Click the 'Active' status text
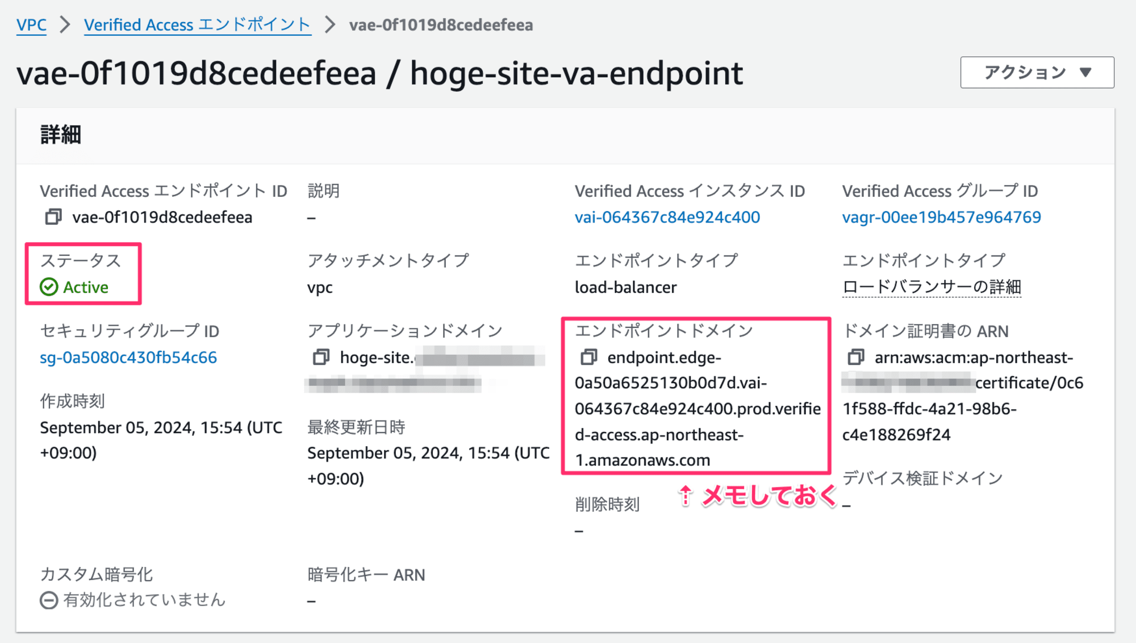The image size is (1136, 643). pos(85,287)
